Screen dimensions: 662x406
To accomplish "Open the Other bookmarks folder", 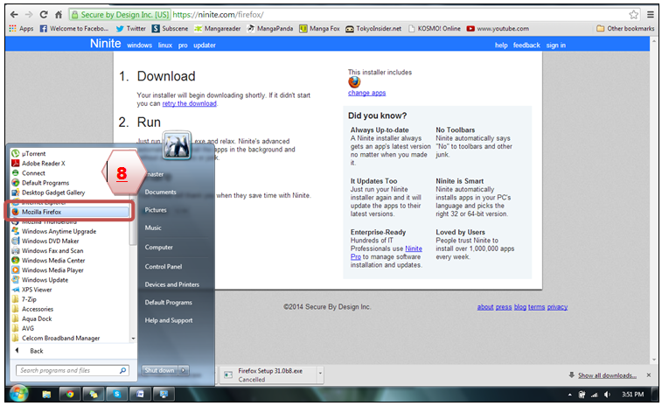I will (x=625, y=28).
